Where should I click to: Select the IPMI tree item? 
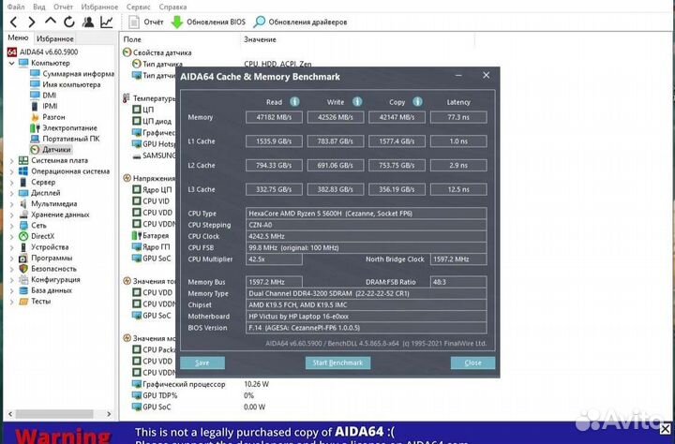[43, 106]
